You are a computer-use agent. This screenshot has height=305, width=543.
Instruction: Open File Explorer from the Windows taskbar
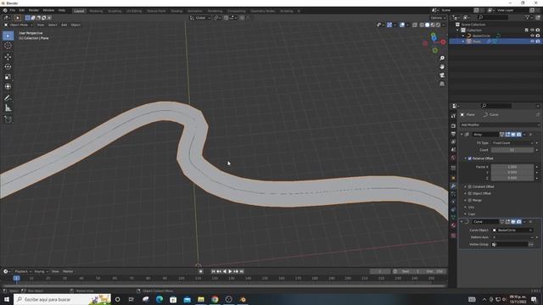tap(201, 299)
